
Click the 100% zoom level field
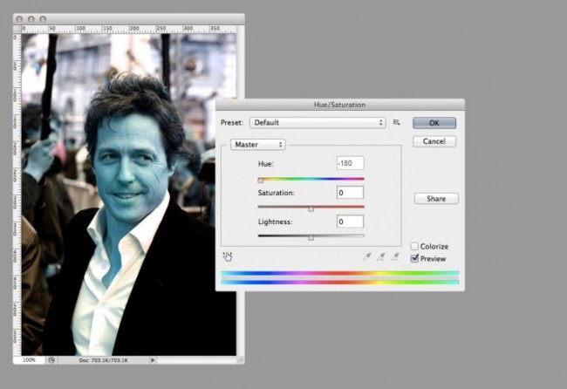click(29, 359)
